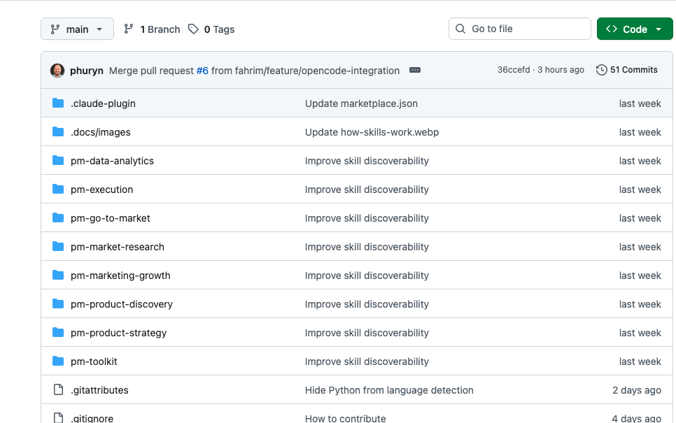Viewport: 676px width, 423px height.
Task: Click the Go to file search field
Action: (x=519, y=29)
